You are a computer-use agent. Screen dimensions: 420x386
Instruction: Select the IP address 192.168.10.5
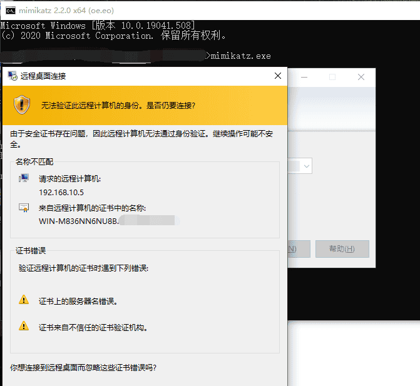pyautogui.click(x=61, y=193)
